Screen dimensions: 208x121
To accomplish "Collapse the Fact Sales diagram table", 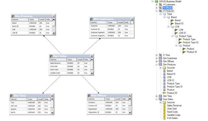I will [x=92, y=56].
